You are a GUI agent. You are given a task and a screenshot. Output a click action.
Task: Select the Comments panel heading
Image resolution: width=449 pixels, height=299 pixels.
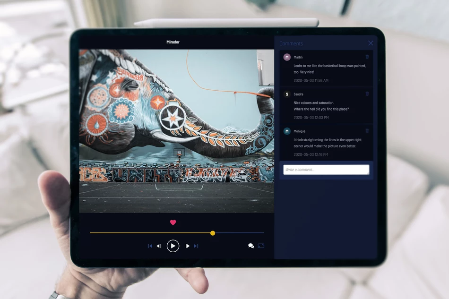291,43
